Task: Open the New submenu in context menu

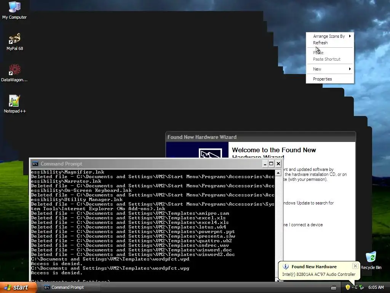Action: coord(330,69)
